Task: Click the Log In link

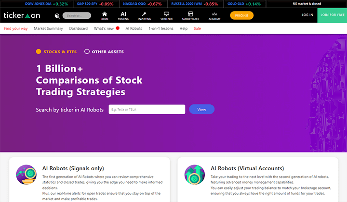Action: pos(307,15)
